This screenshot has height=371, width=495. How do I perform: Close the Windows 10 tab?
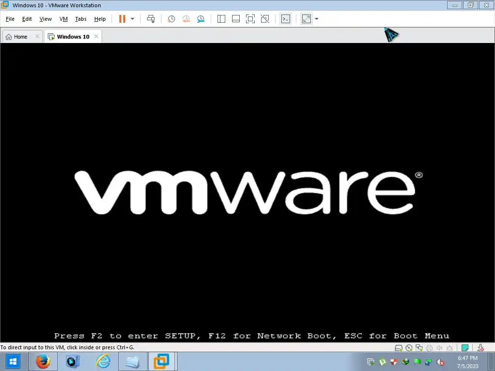[x=96, y=36]
